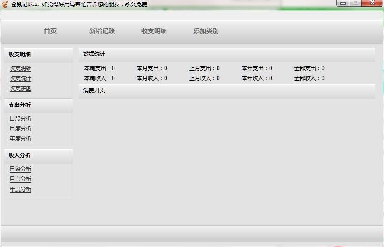
Task: Select the 全部收入：0 statistic
Action: [309, 78]
